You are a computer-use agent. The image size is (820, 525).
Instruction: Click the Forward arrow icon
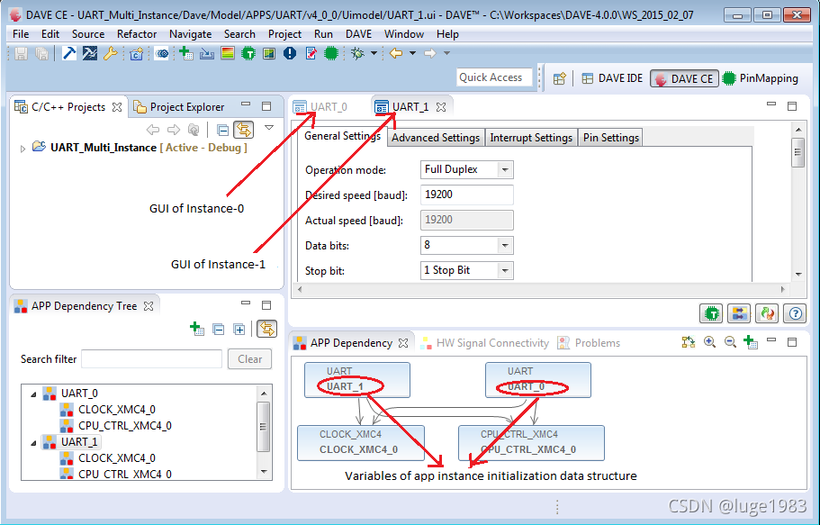click(430, 53)
